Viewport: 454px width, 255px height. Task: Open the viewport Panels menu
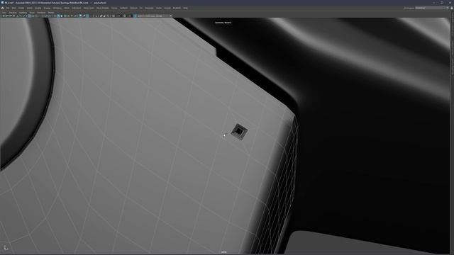point(51,13)
